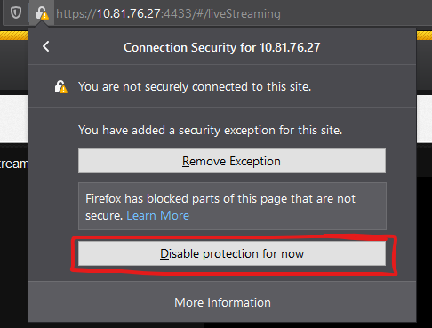Viewport: 432px width, 328px height.
Task: Click the 'Firefox has blocked parts' notice box
Action: (x=232, y=206)
